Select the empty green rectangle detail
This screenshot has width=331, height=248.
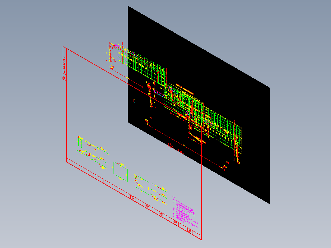[120, 172]
